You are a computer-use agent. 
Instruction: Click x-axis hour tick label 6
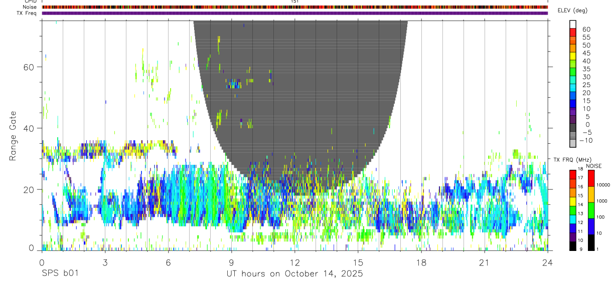coord(168,262)
